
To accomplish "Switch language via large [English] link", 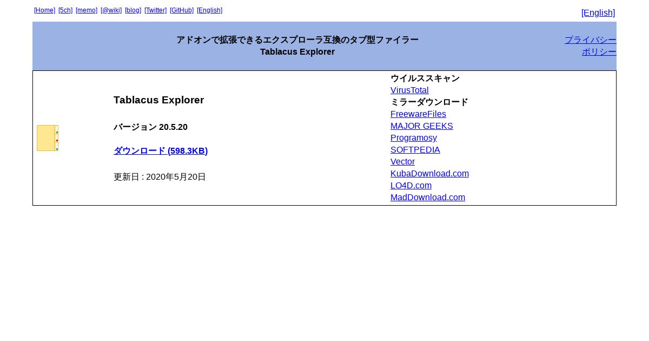I will tap(598, 13).
